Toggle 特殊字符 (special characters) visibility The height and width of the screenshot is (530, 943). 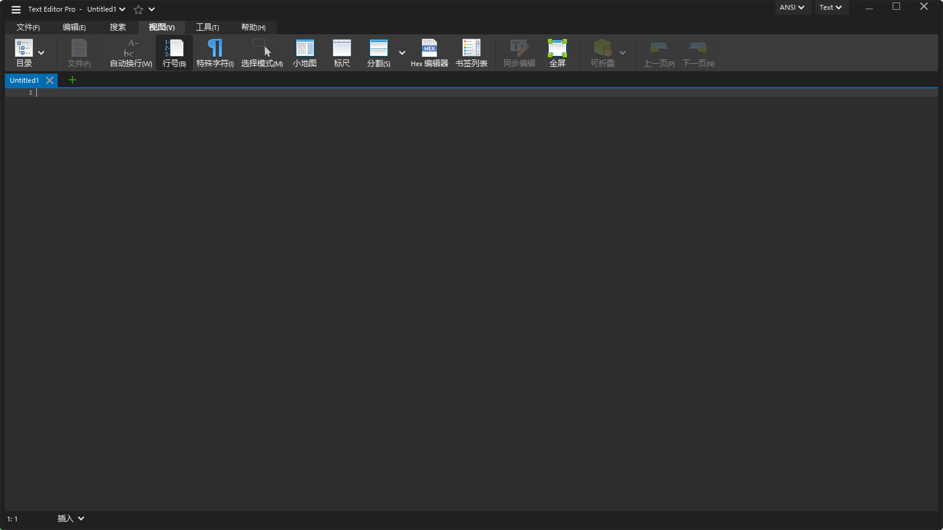pyautogui.click(x=215, y=52)
